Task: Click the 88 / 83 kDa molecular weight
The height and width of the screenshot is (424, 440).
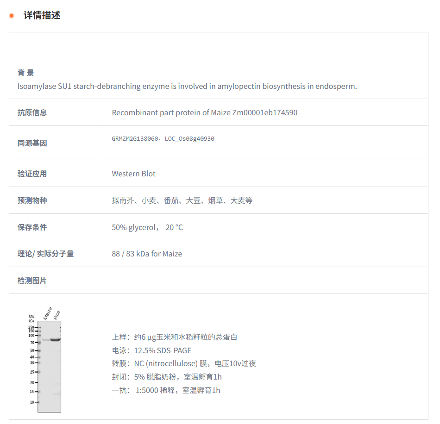Action: 147,254
